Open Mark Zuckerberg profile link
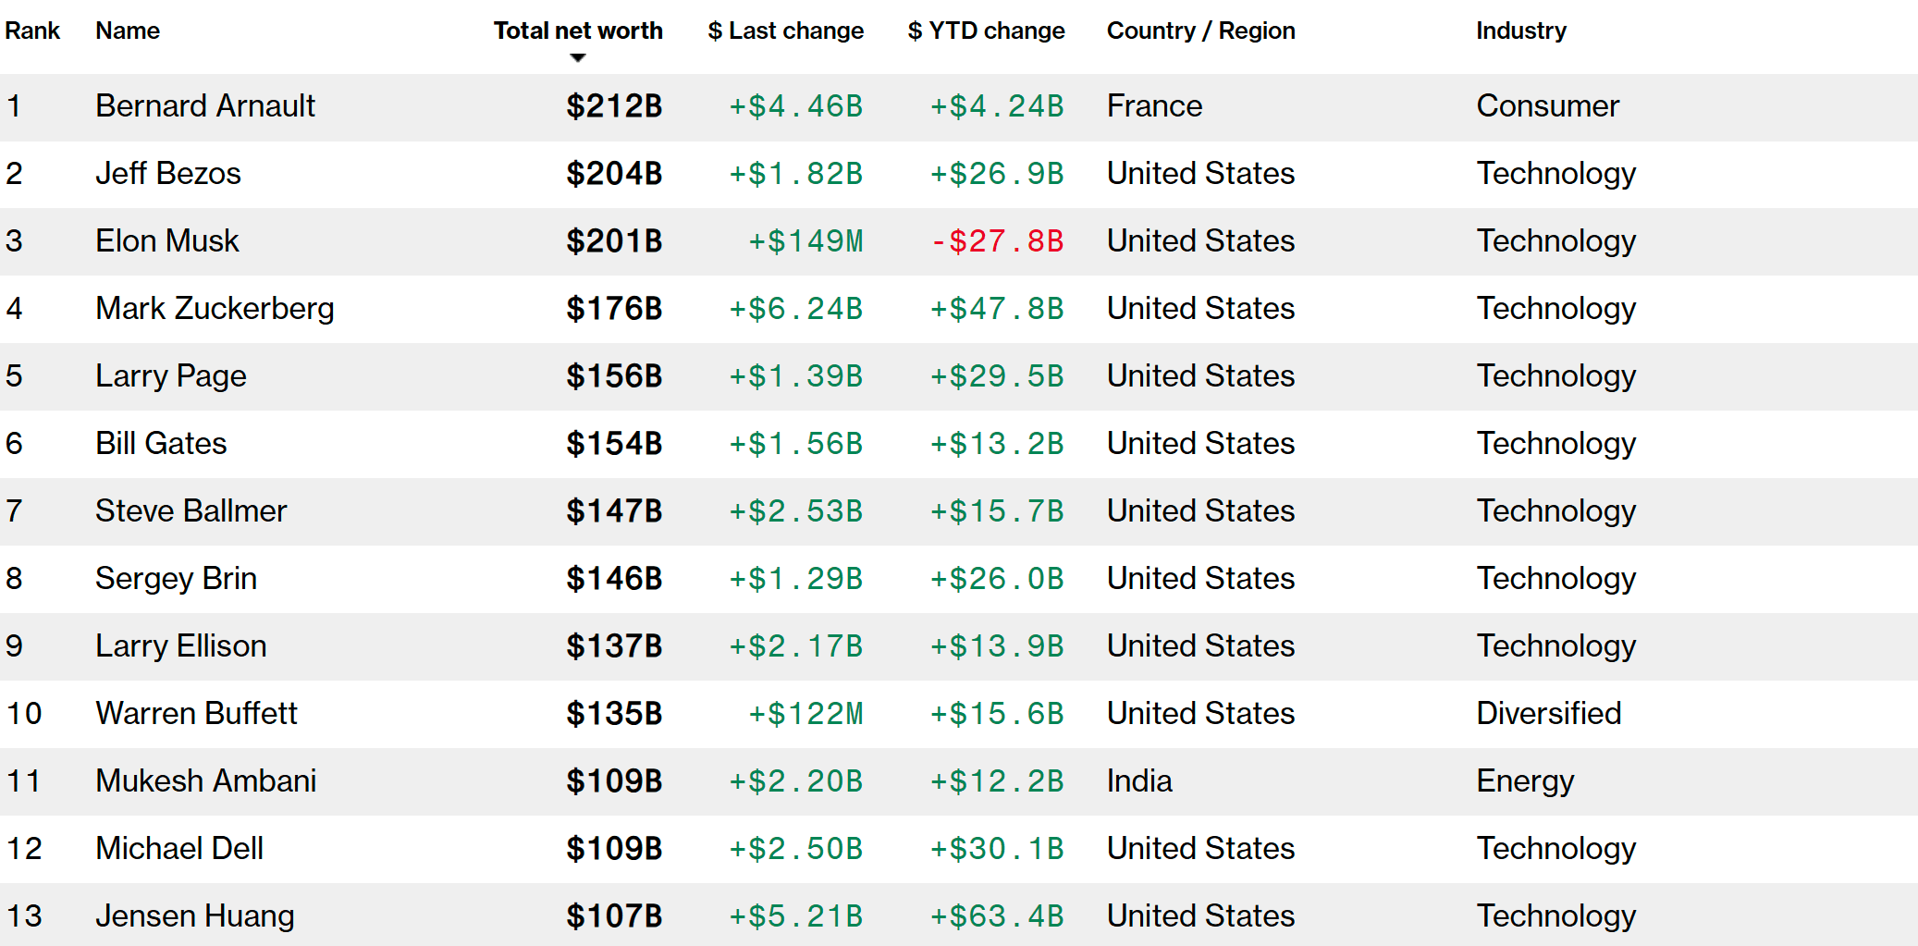 215,309
